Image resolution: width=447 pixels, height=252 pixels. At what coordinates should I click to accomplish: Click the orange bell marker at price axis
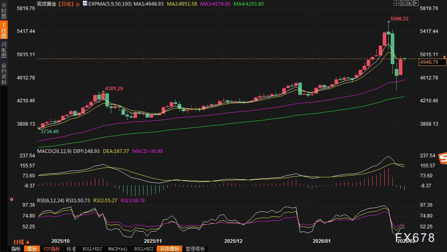444,57
